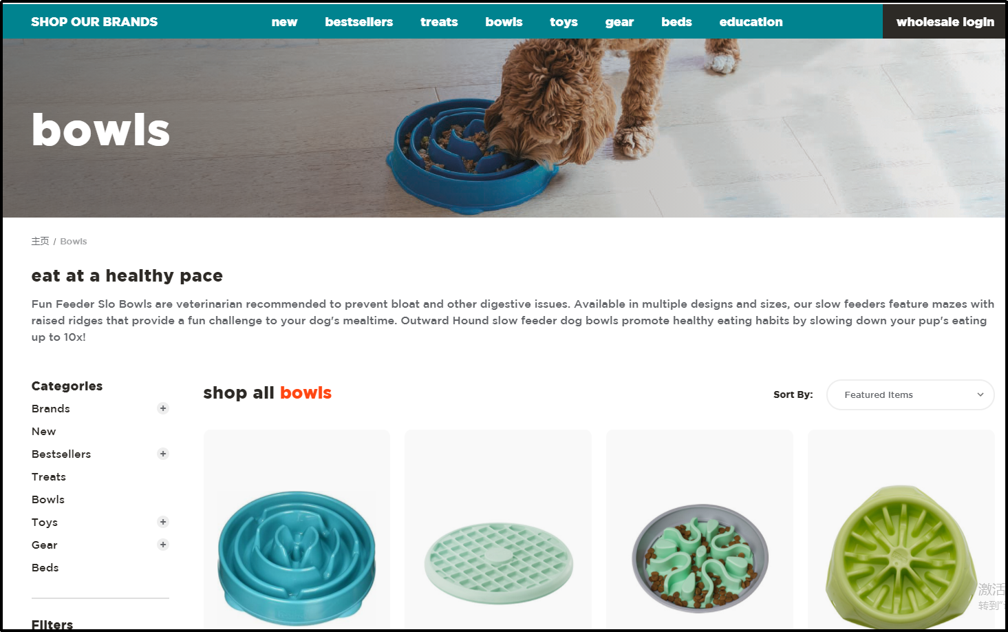The image size is (1008, 632).
Task: Click the home breadcrumb link before Bowls
Action: pyautogui.click(x=40, y=241)
